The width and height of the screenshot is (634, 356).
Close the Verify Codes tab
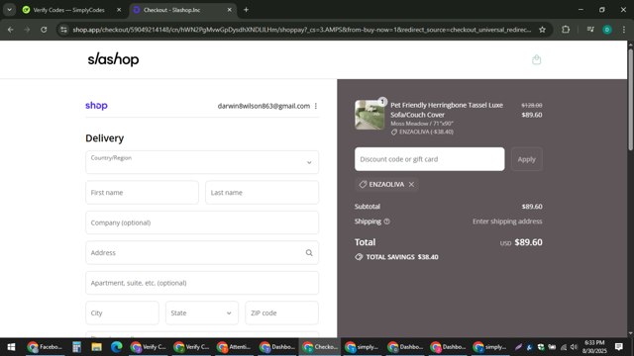tap(119, 10)
